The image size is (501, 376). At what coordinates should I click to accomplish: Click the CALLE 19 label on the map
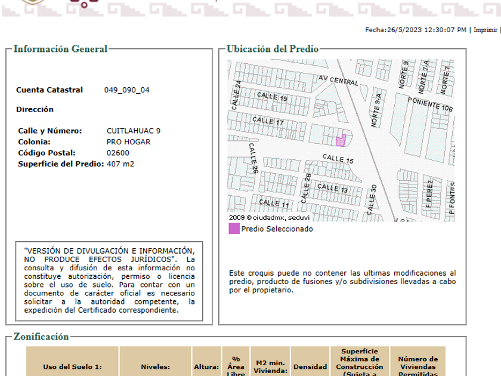pyautogui.click(x=272, y=97)
